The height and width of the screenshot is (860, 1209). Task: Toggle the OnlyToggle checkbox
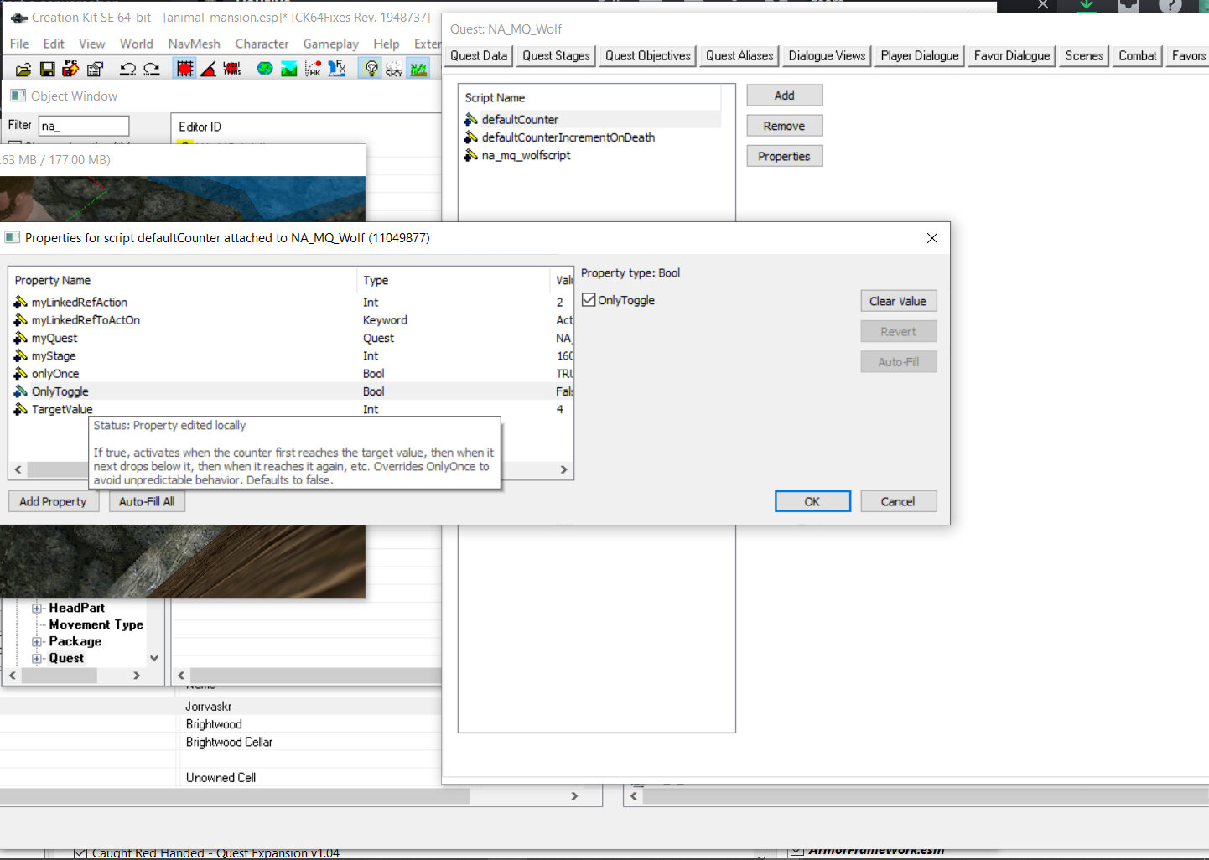[589, 300]
